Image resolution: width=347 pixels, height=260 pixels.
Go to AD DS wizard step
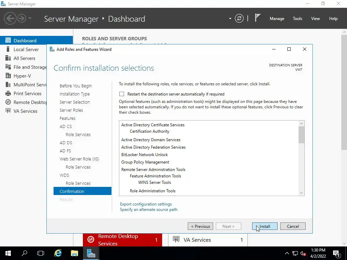pos(66,143)
